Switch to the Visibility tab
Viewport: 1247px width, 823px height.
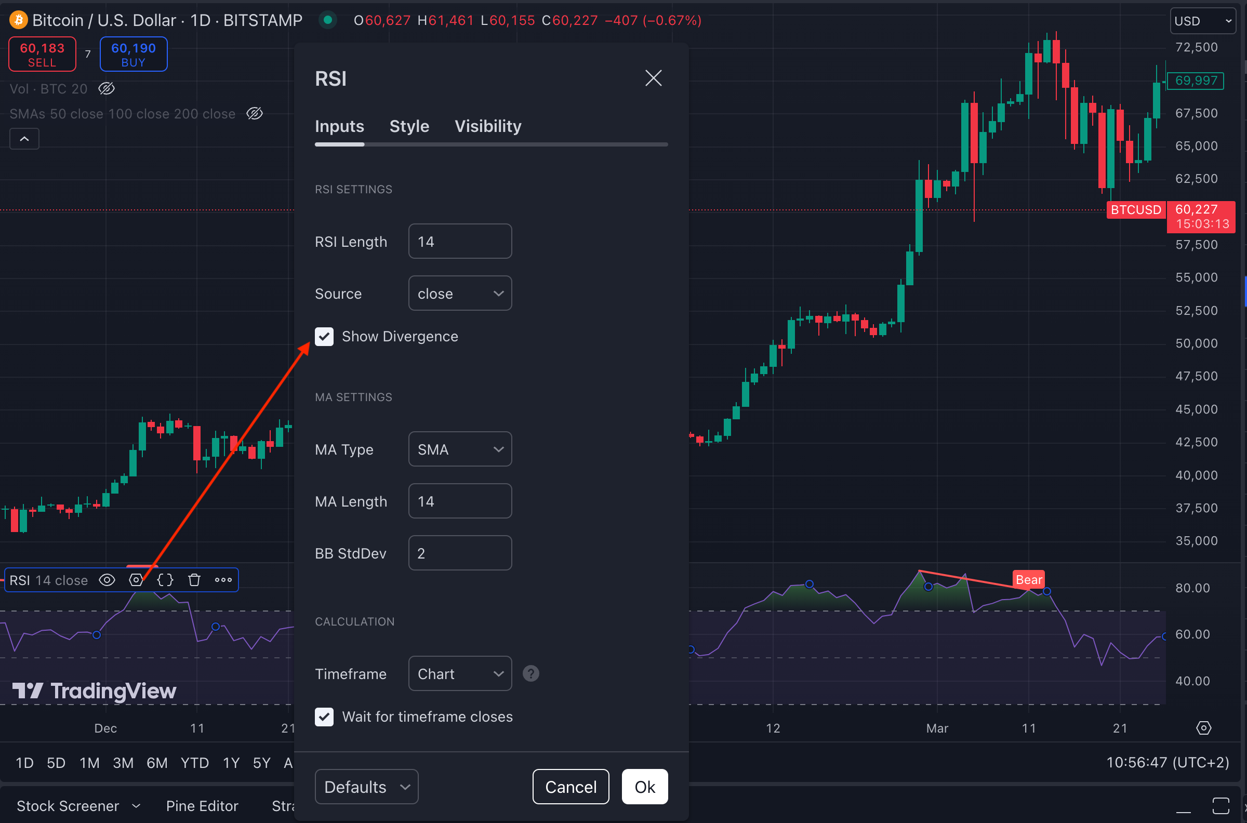(487, 126)
